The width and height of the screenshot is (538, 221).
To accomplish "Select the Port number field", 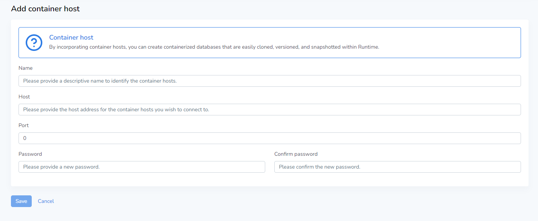I will [269, 138].
